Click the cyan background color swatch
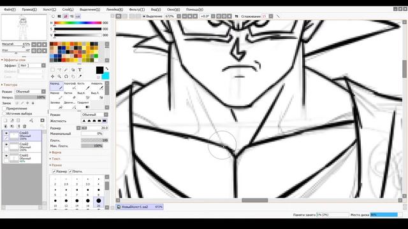408x229 pixels. pyautogui.click(x=106, y=76)
